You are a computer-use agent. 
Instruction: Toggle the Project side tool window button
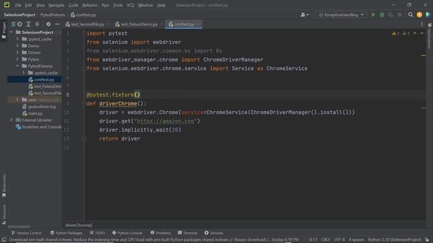click(3, 30)
